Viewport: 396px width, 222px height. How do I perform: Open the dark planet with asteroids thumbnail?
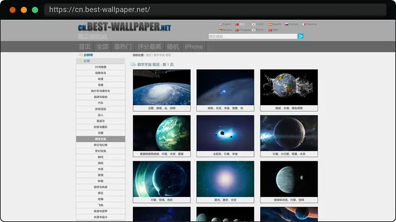click(289, 133)
